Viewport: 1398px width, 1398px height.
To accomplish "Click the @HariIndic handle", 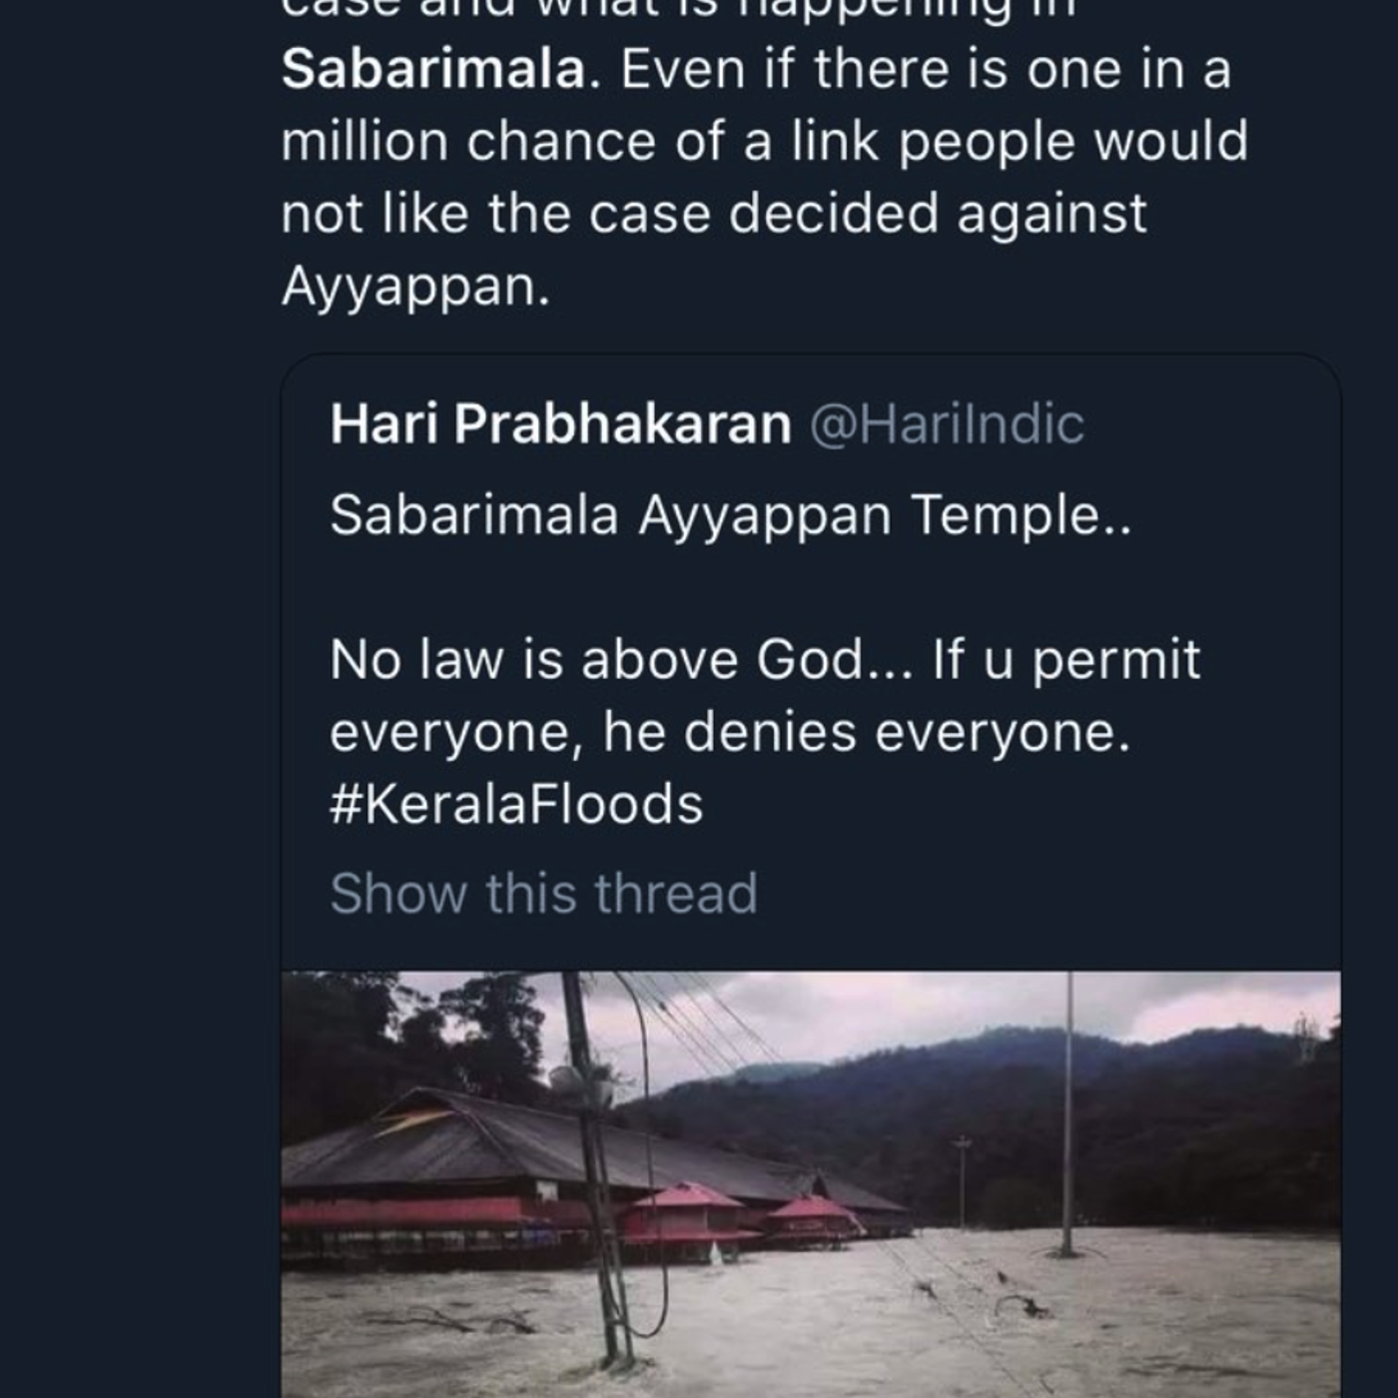I will (x=946, y=424).
